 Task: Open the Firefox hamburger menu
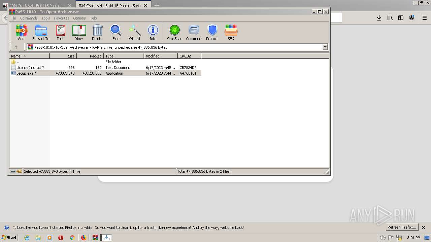coord(425,18)
